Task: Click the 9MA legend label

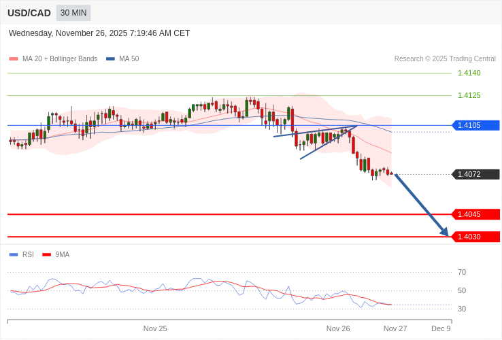Action: 63,255
